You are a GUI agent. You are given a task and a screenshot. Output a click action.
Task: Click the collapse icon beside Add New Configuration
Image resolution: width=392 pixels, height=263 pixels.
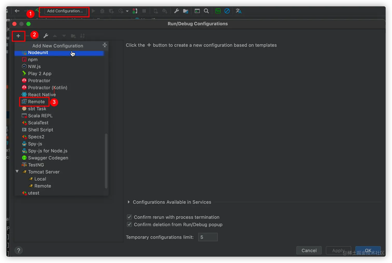(x=104, y=45)
